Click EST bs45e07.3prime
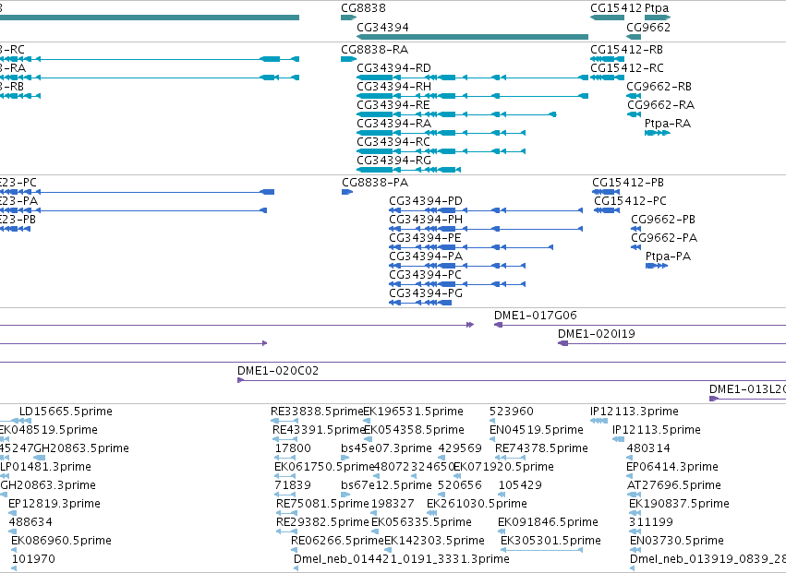 click(386, 448)
